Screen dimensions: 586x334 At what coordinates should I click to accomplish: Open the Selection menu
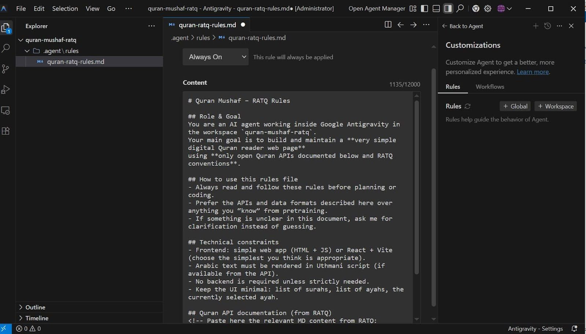point(65,8)
